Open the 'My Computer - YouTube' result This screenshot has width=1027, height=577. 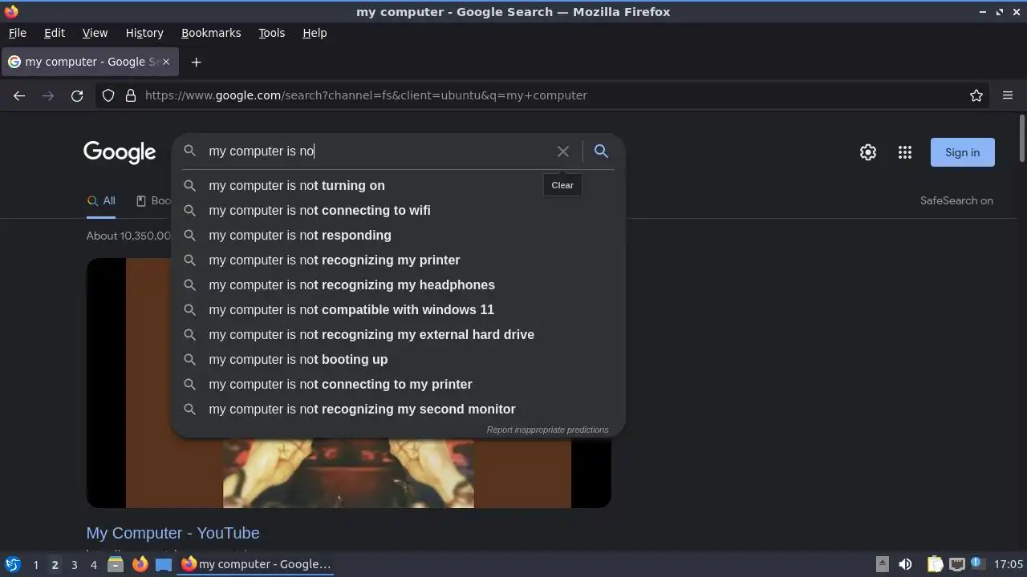click(173, 533)
